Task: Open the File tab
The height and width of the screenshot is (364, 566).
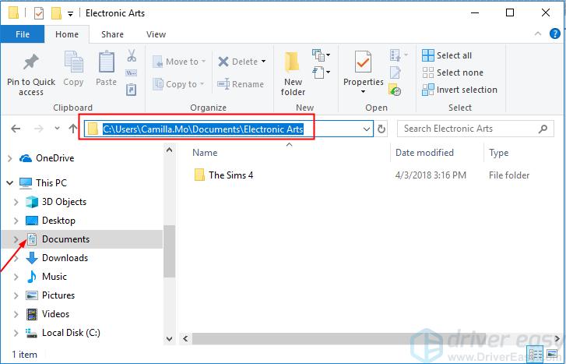Action: 23,34
